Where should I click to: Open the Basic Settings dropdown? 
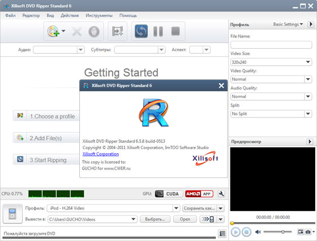pyautogui.click(x=288, y=24)
